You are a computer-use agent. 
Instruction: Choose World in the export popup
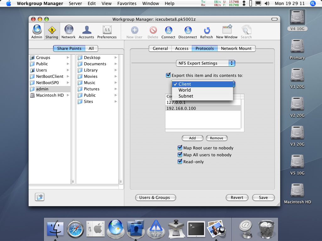[203, 90]
